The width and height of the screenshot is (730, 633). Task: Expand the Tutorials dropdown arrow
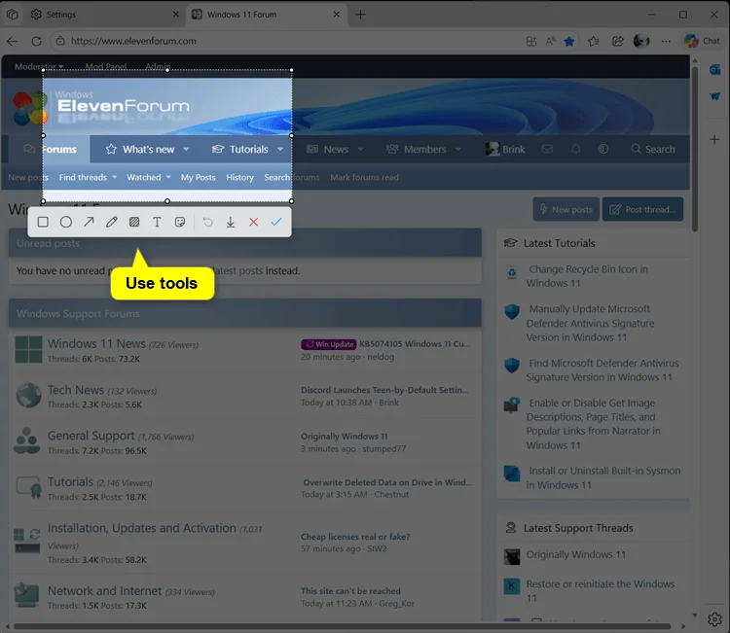coord(280,150)
